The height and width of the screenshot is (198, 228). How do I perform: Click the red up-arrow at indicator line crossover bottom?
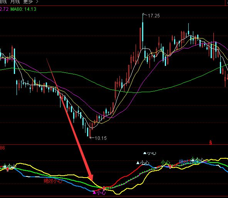pyautogui.click(x=104, y=188)
